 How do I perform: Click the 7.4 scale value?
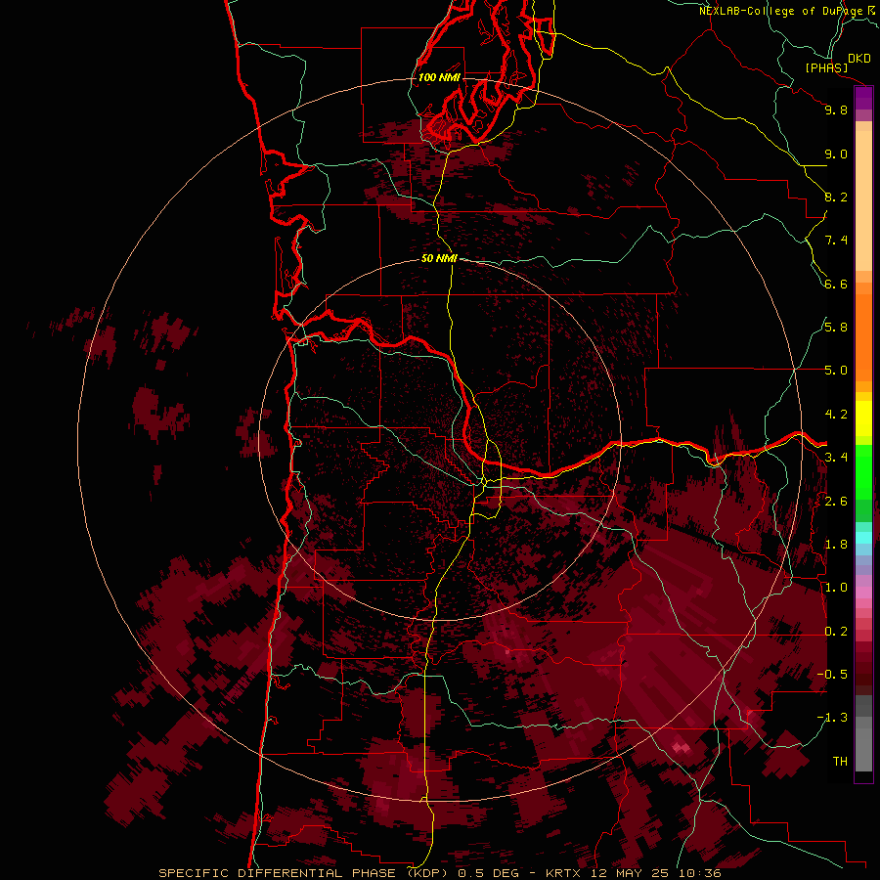836,241
